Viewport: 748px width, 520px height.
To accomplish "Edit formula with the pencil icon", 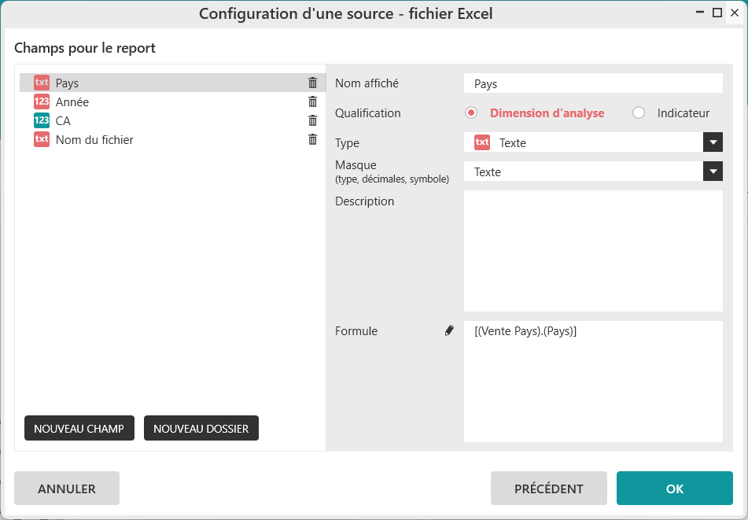I will pos(449,331).
